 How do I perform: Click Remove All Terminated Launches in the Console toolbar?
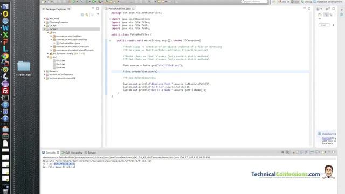287,152
